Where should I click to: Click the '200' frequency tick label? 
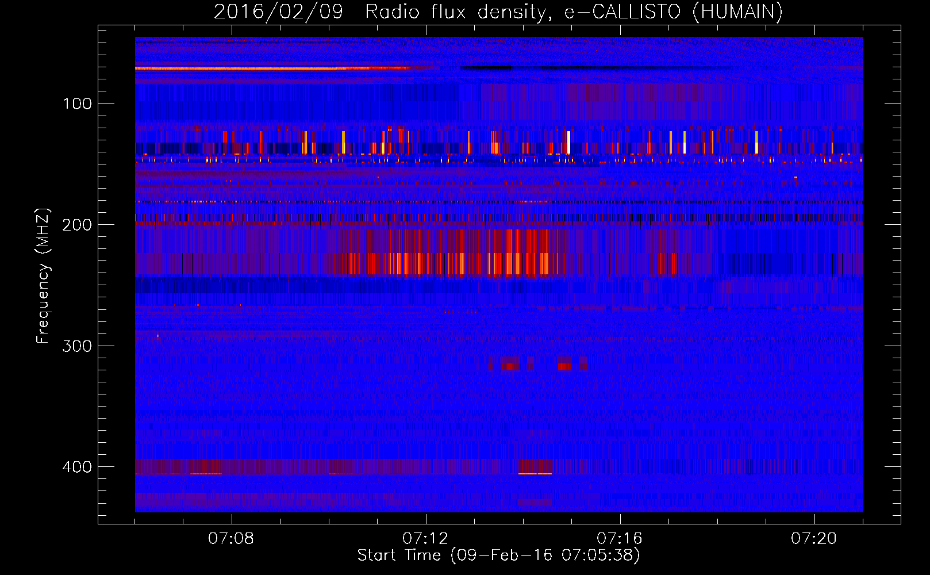pyautogui.click(x=77, y=225)
